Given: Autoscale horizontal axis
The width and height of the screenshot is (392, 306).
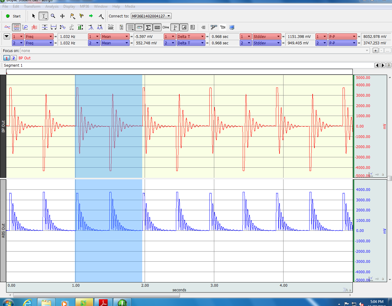Looking at the screenshot, I should tap(54, 27).
